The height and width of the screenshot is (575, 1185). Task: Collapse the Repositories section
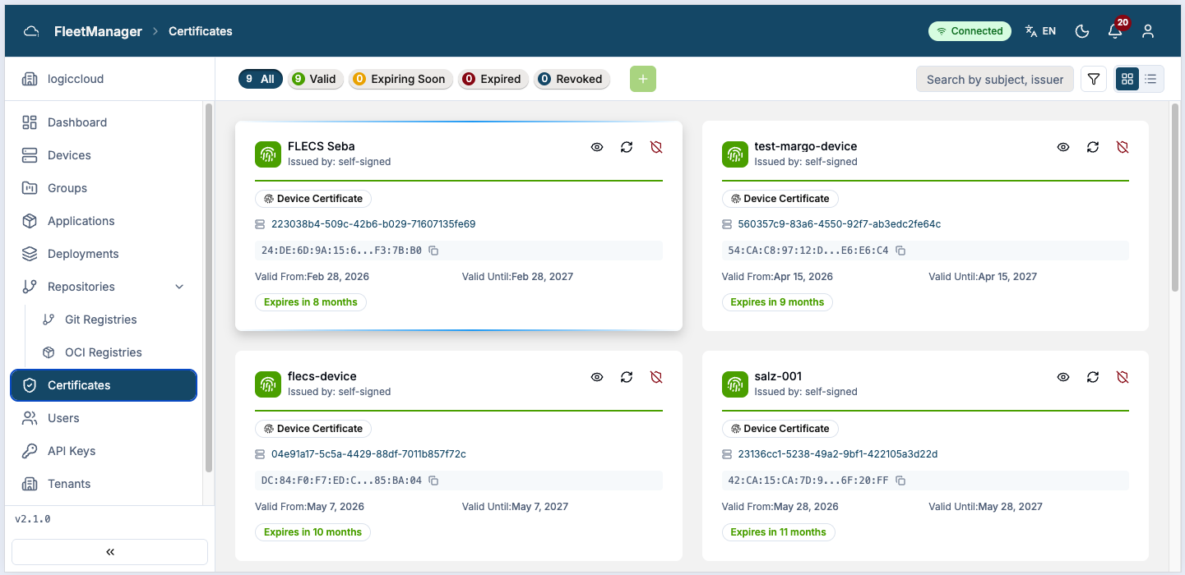pyautogui.click(x=180, y=287)
